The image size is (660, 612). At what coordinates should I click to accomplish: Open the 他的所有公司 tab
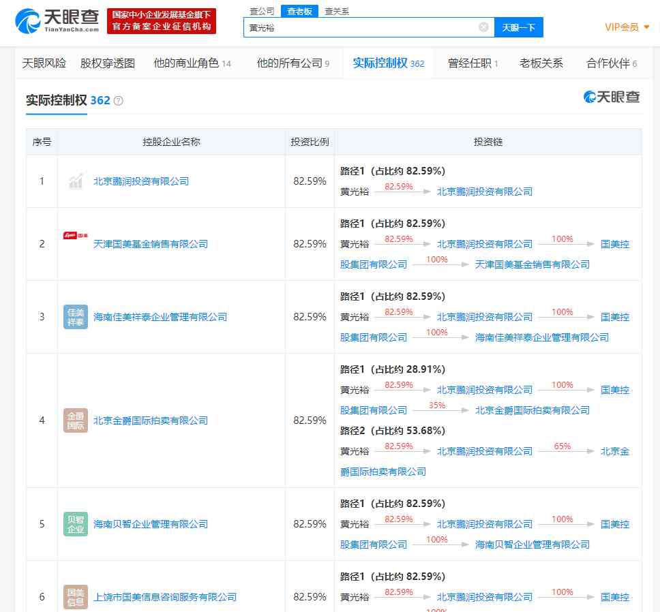[x=293, y=63]
